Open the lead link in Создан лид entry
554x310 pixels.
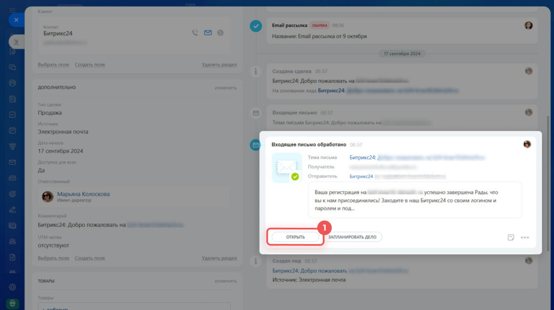[340, 271]
